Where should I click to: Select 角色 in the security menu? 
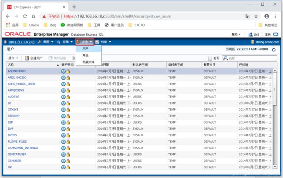point(89,55)
